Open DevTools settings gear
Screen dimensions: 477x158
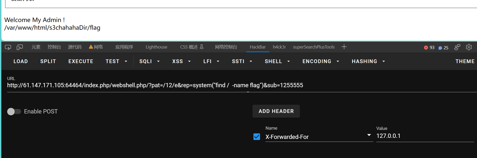(469, 47)
